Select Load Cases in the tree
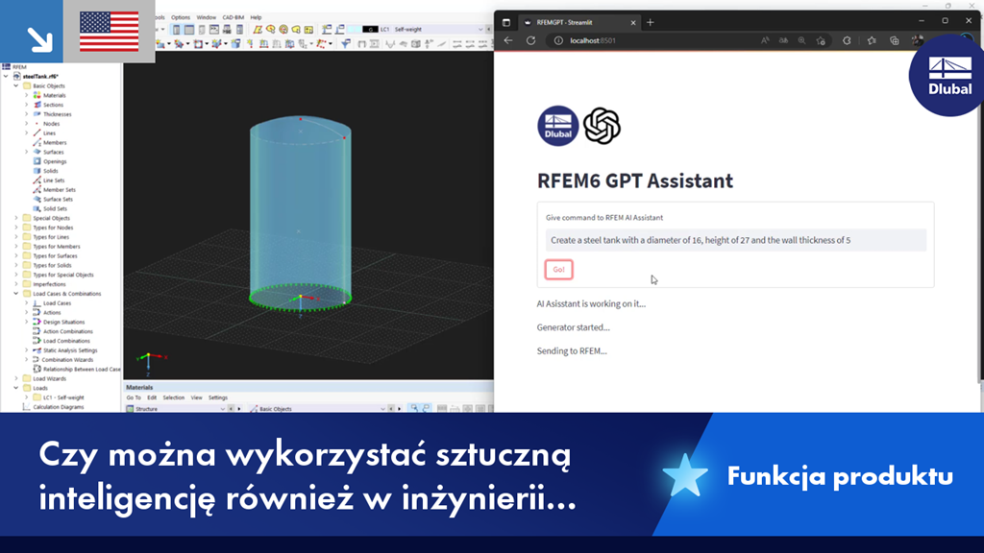Screen dimensions: 984x553 (57, 302)
